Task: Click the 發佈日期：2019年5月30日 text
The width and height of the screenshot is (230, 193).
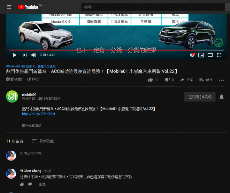Action: point(41,99)
